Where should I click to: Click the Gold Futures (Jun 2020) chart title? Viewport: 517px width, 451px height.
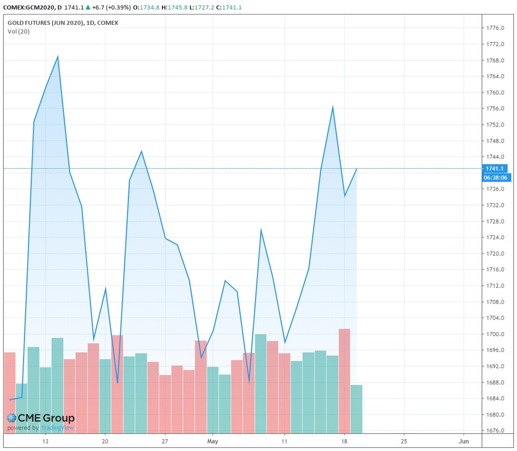coord(63,22)
